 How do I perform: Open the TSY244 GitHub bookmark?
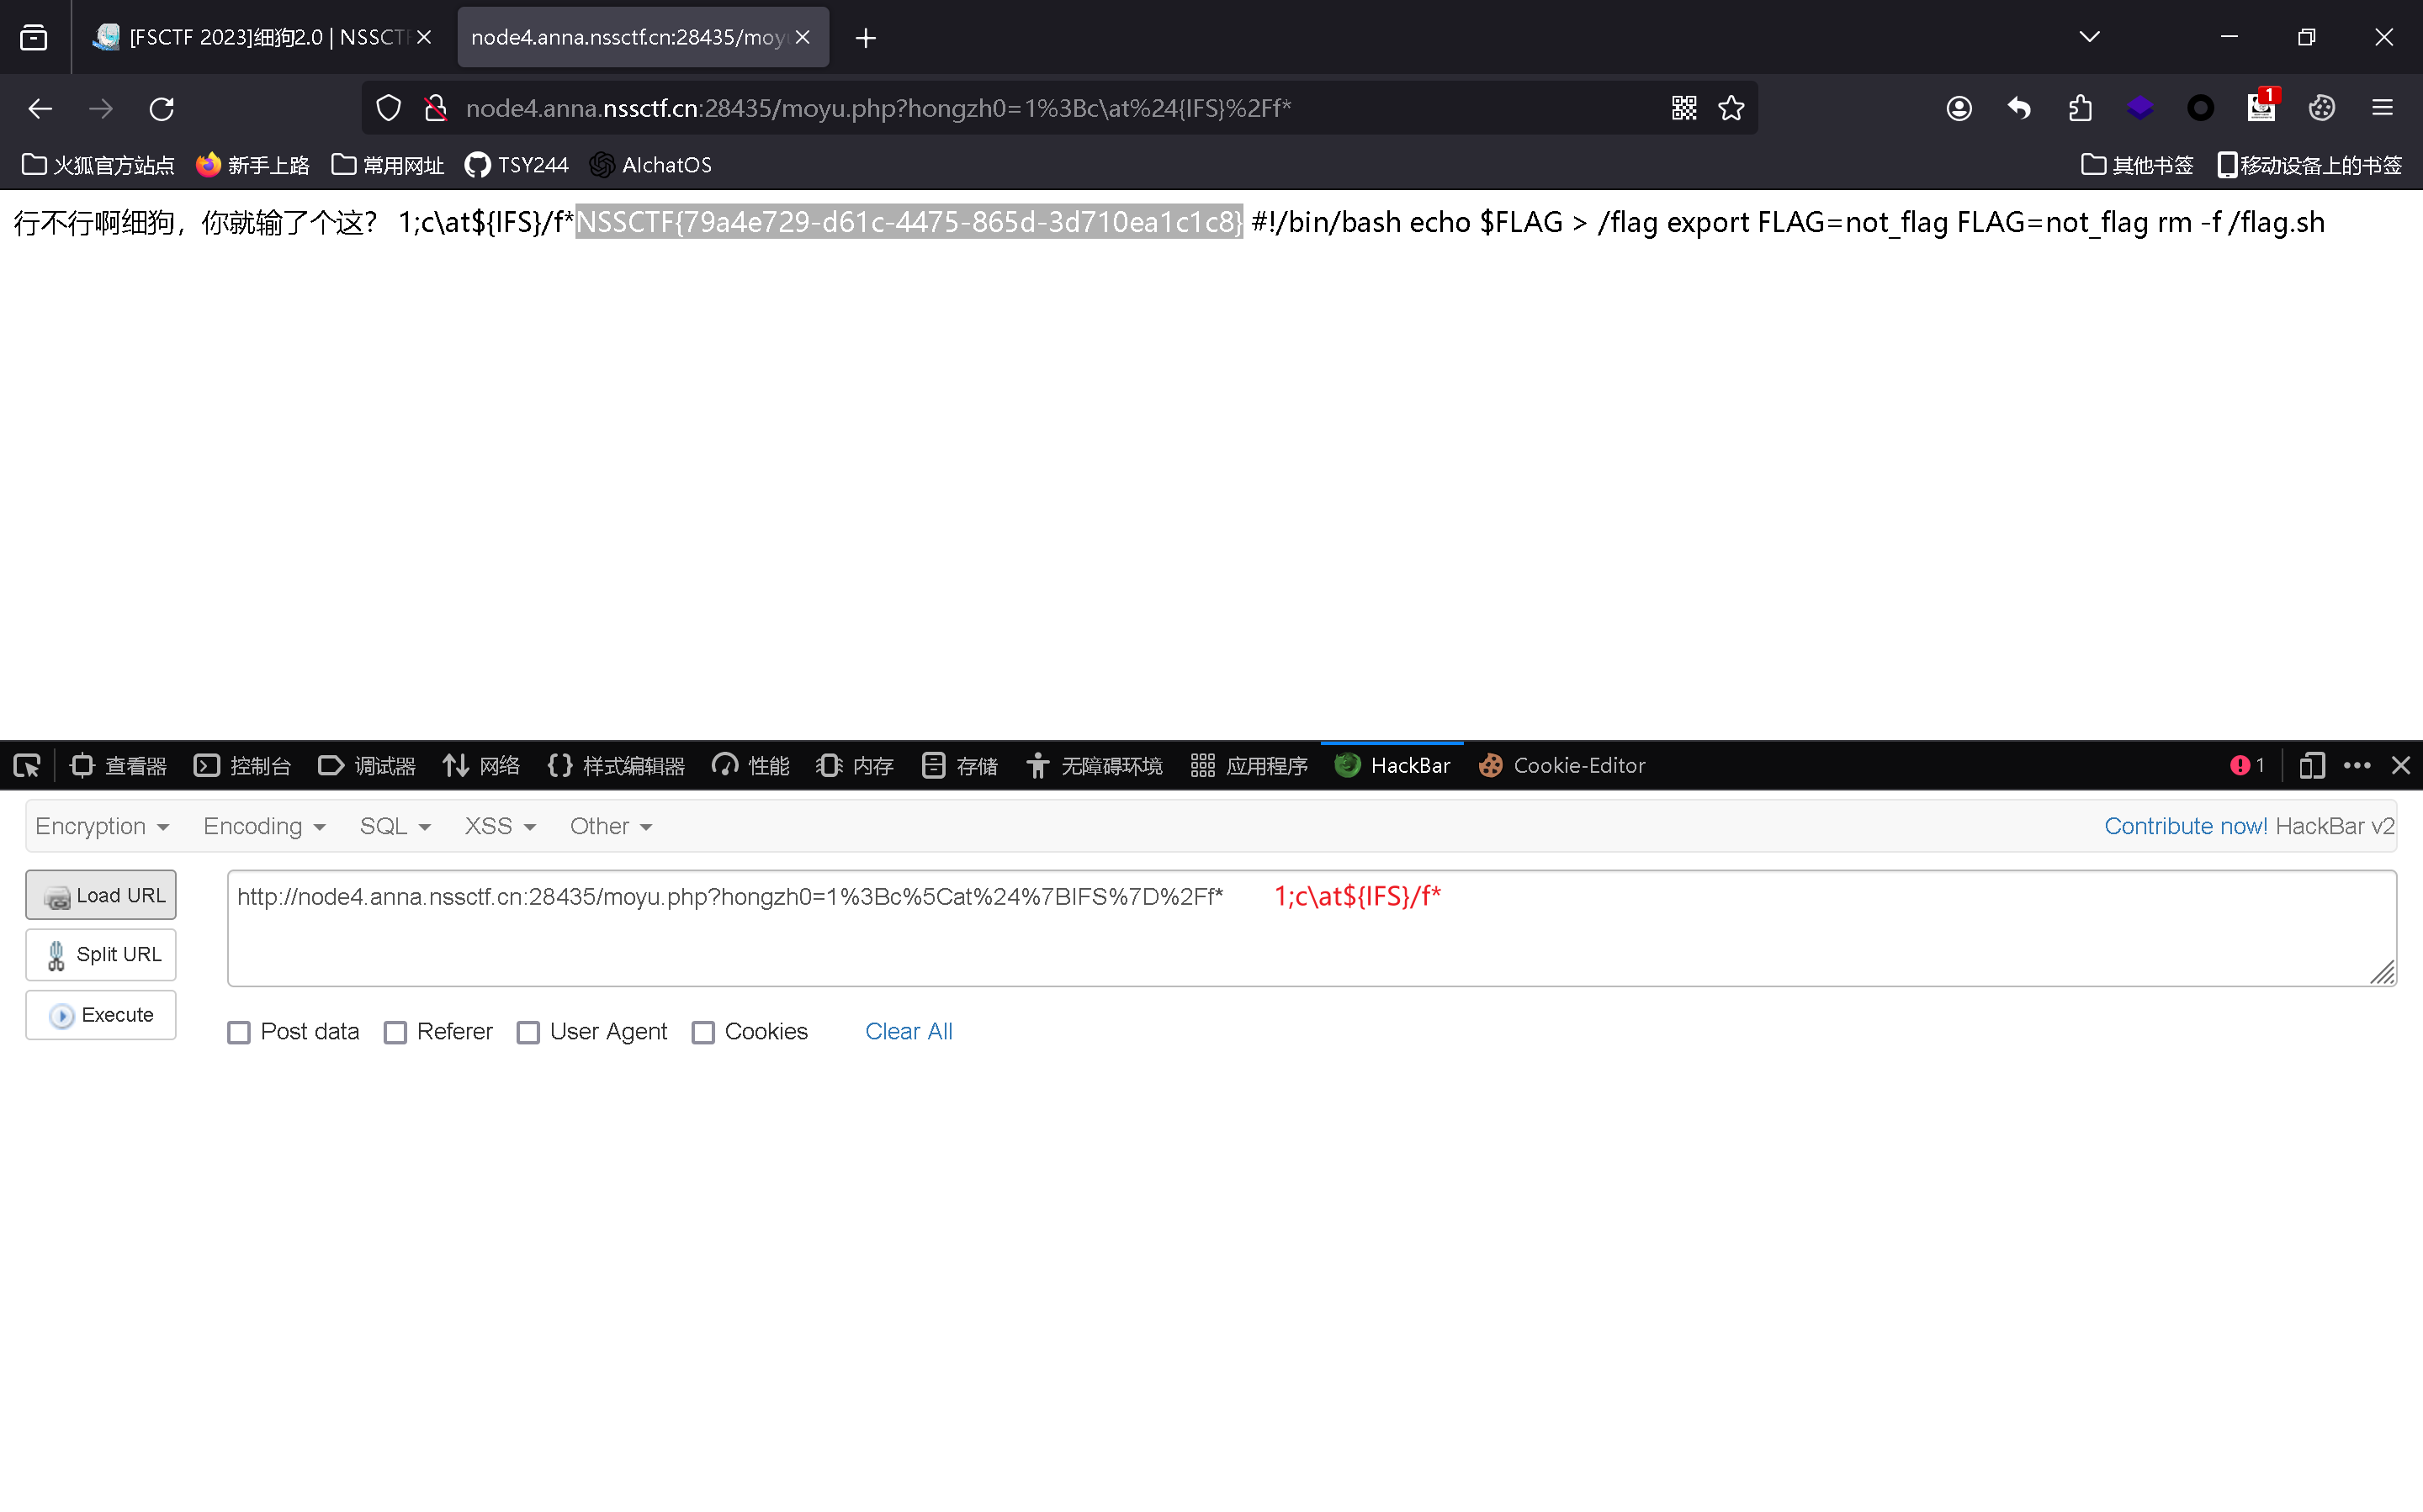517,165
